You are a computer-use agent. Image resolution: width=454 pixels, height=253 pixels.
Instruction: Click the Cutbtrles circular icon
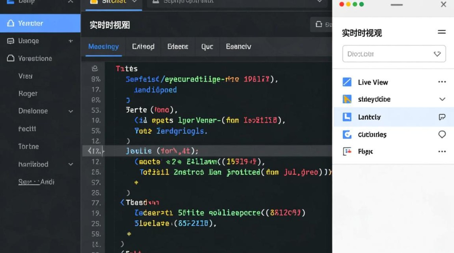coord(347,134)
